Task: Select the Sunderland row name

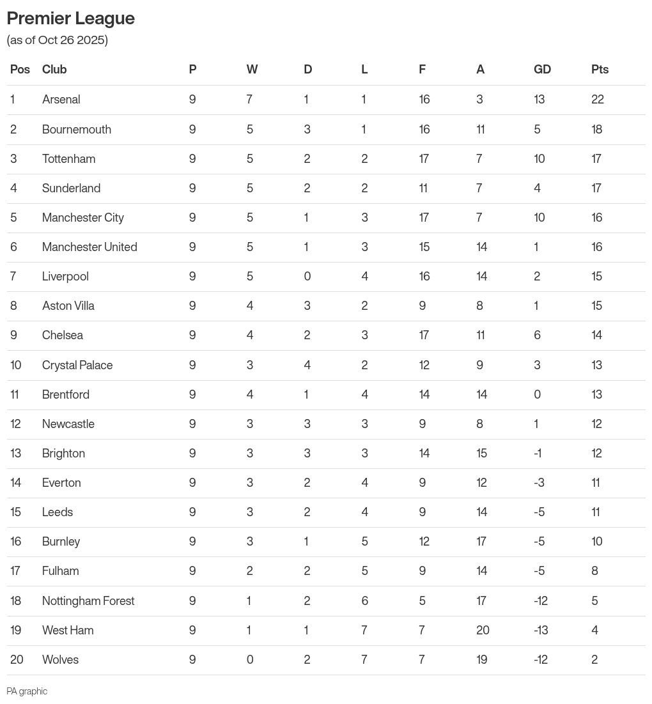Action: point(71,188)
